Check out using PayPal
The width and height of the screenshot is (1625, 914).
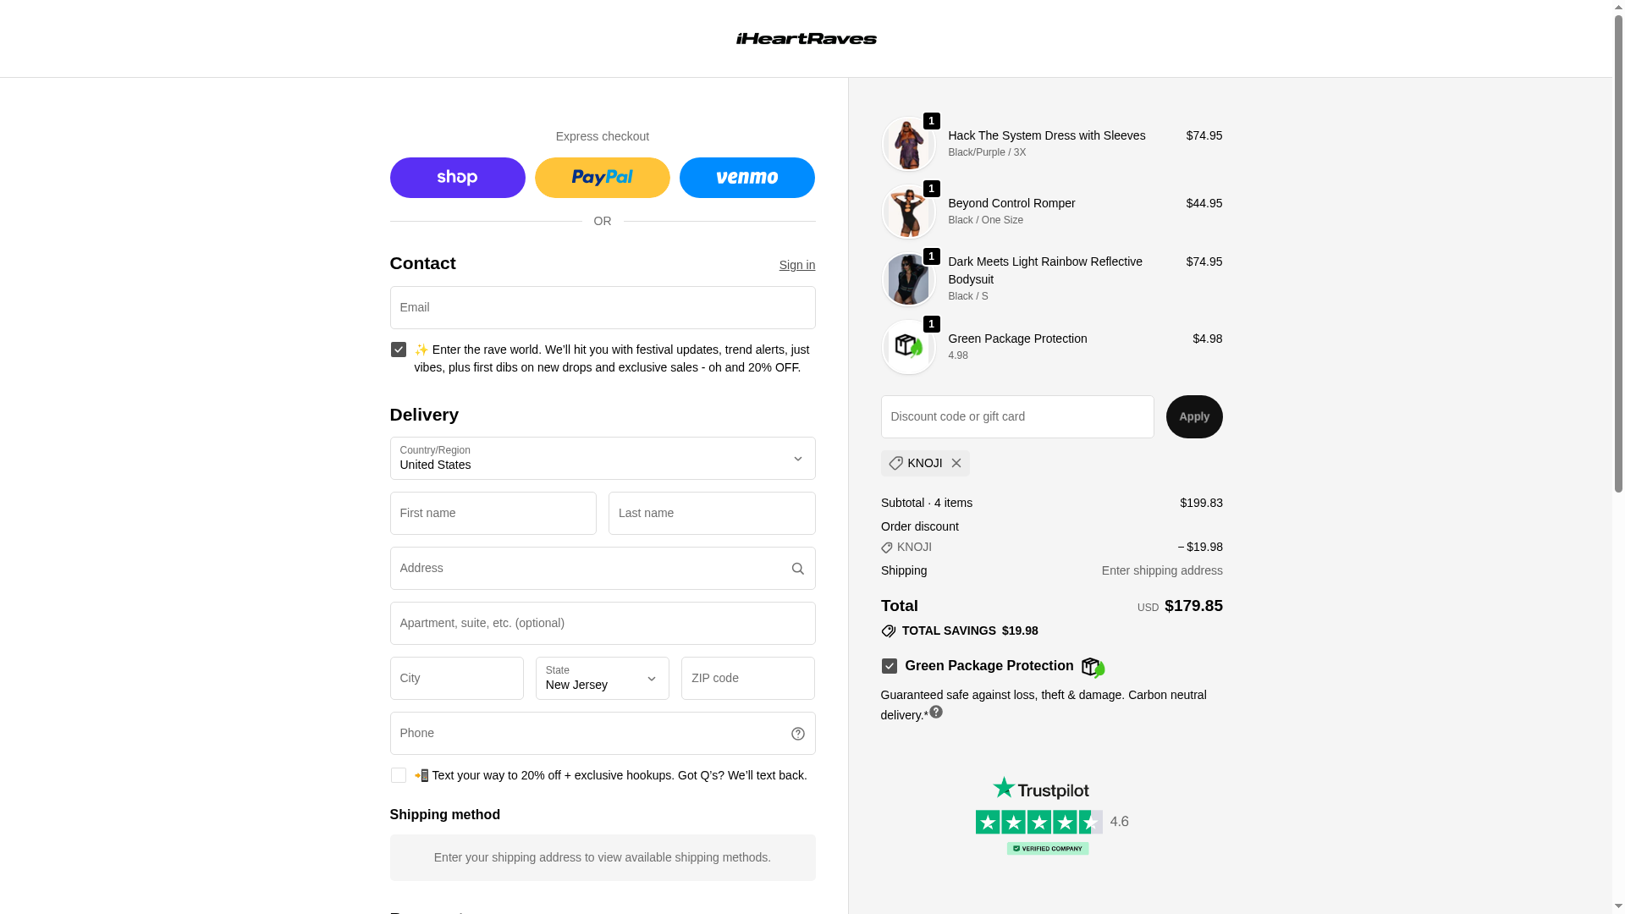tap(602, 178)
